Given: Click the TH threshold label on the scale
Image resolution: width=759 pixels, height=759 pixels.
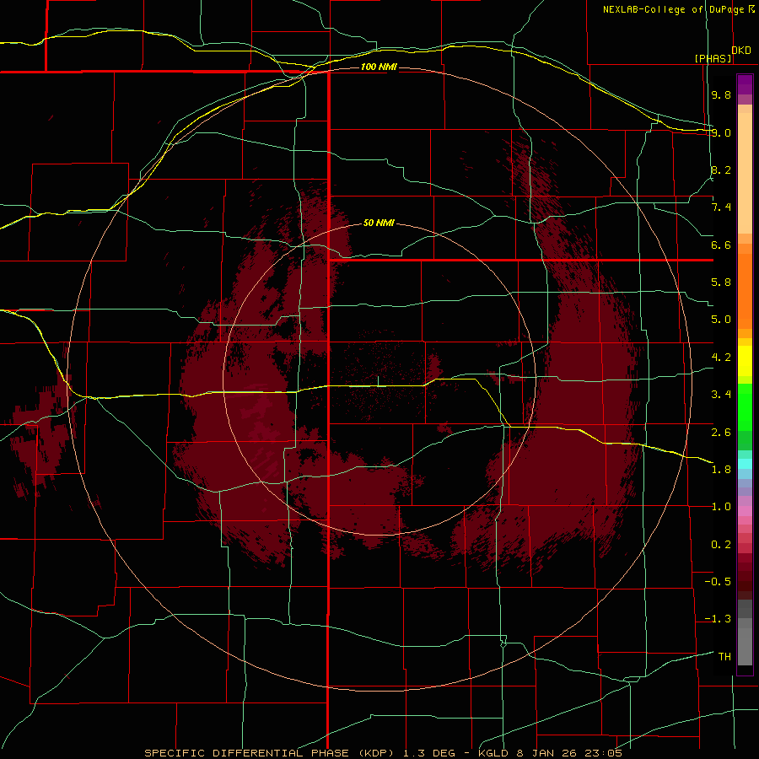Looking at the screenshot, I should [724, 657].
